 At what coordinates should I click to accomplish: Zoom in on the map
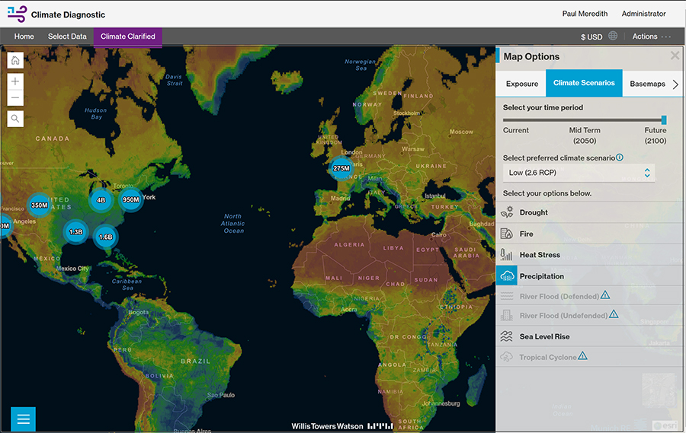[x=15, y=81]
